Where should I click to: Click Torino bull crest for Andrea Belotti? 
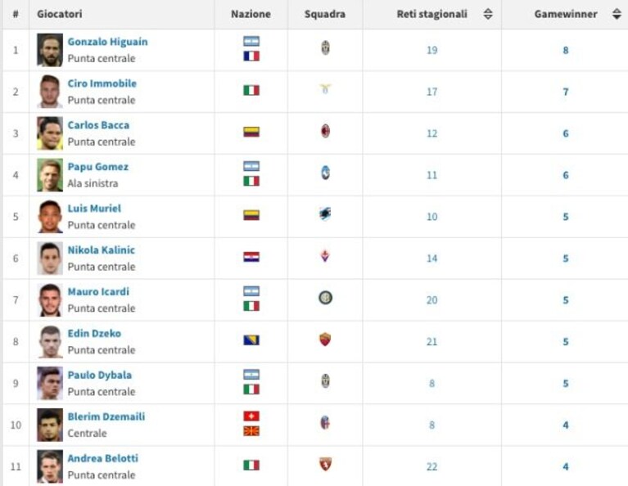click(x=325, y=465)
